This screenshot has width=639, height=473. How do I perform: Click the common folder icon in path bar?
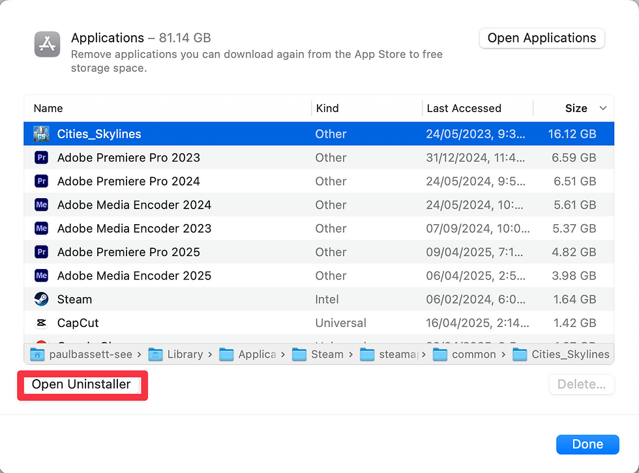[440, 354]
